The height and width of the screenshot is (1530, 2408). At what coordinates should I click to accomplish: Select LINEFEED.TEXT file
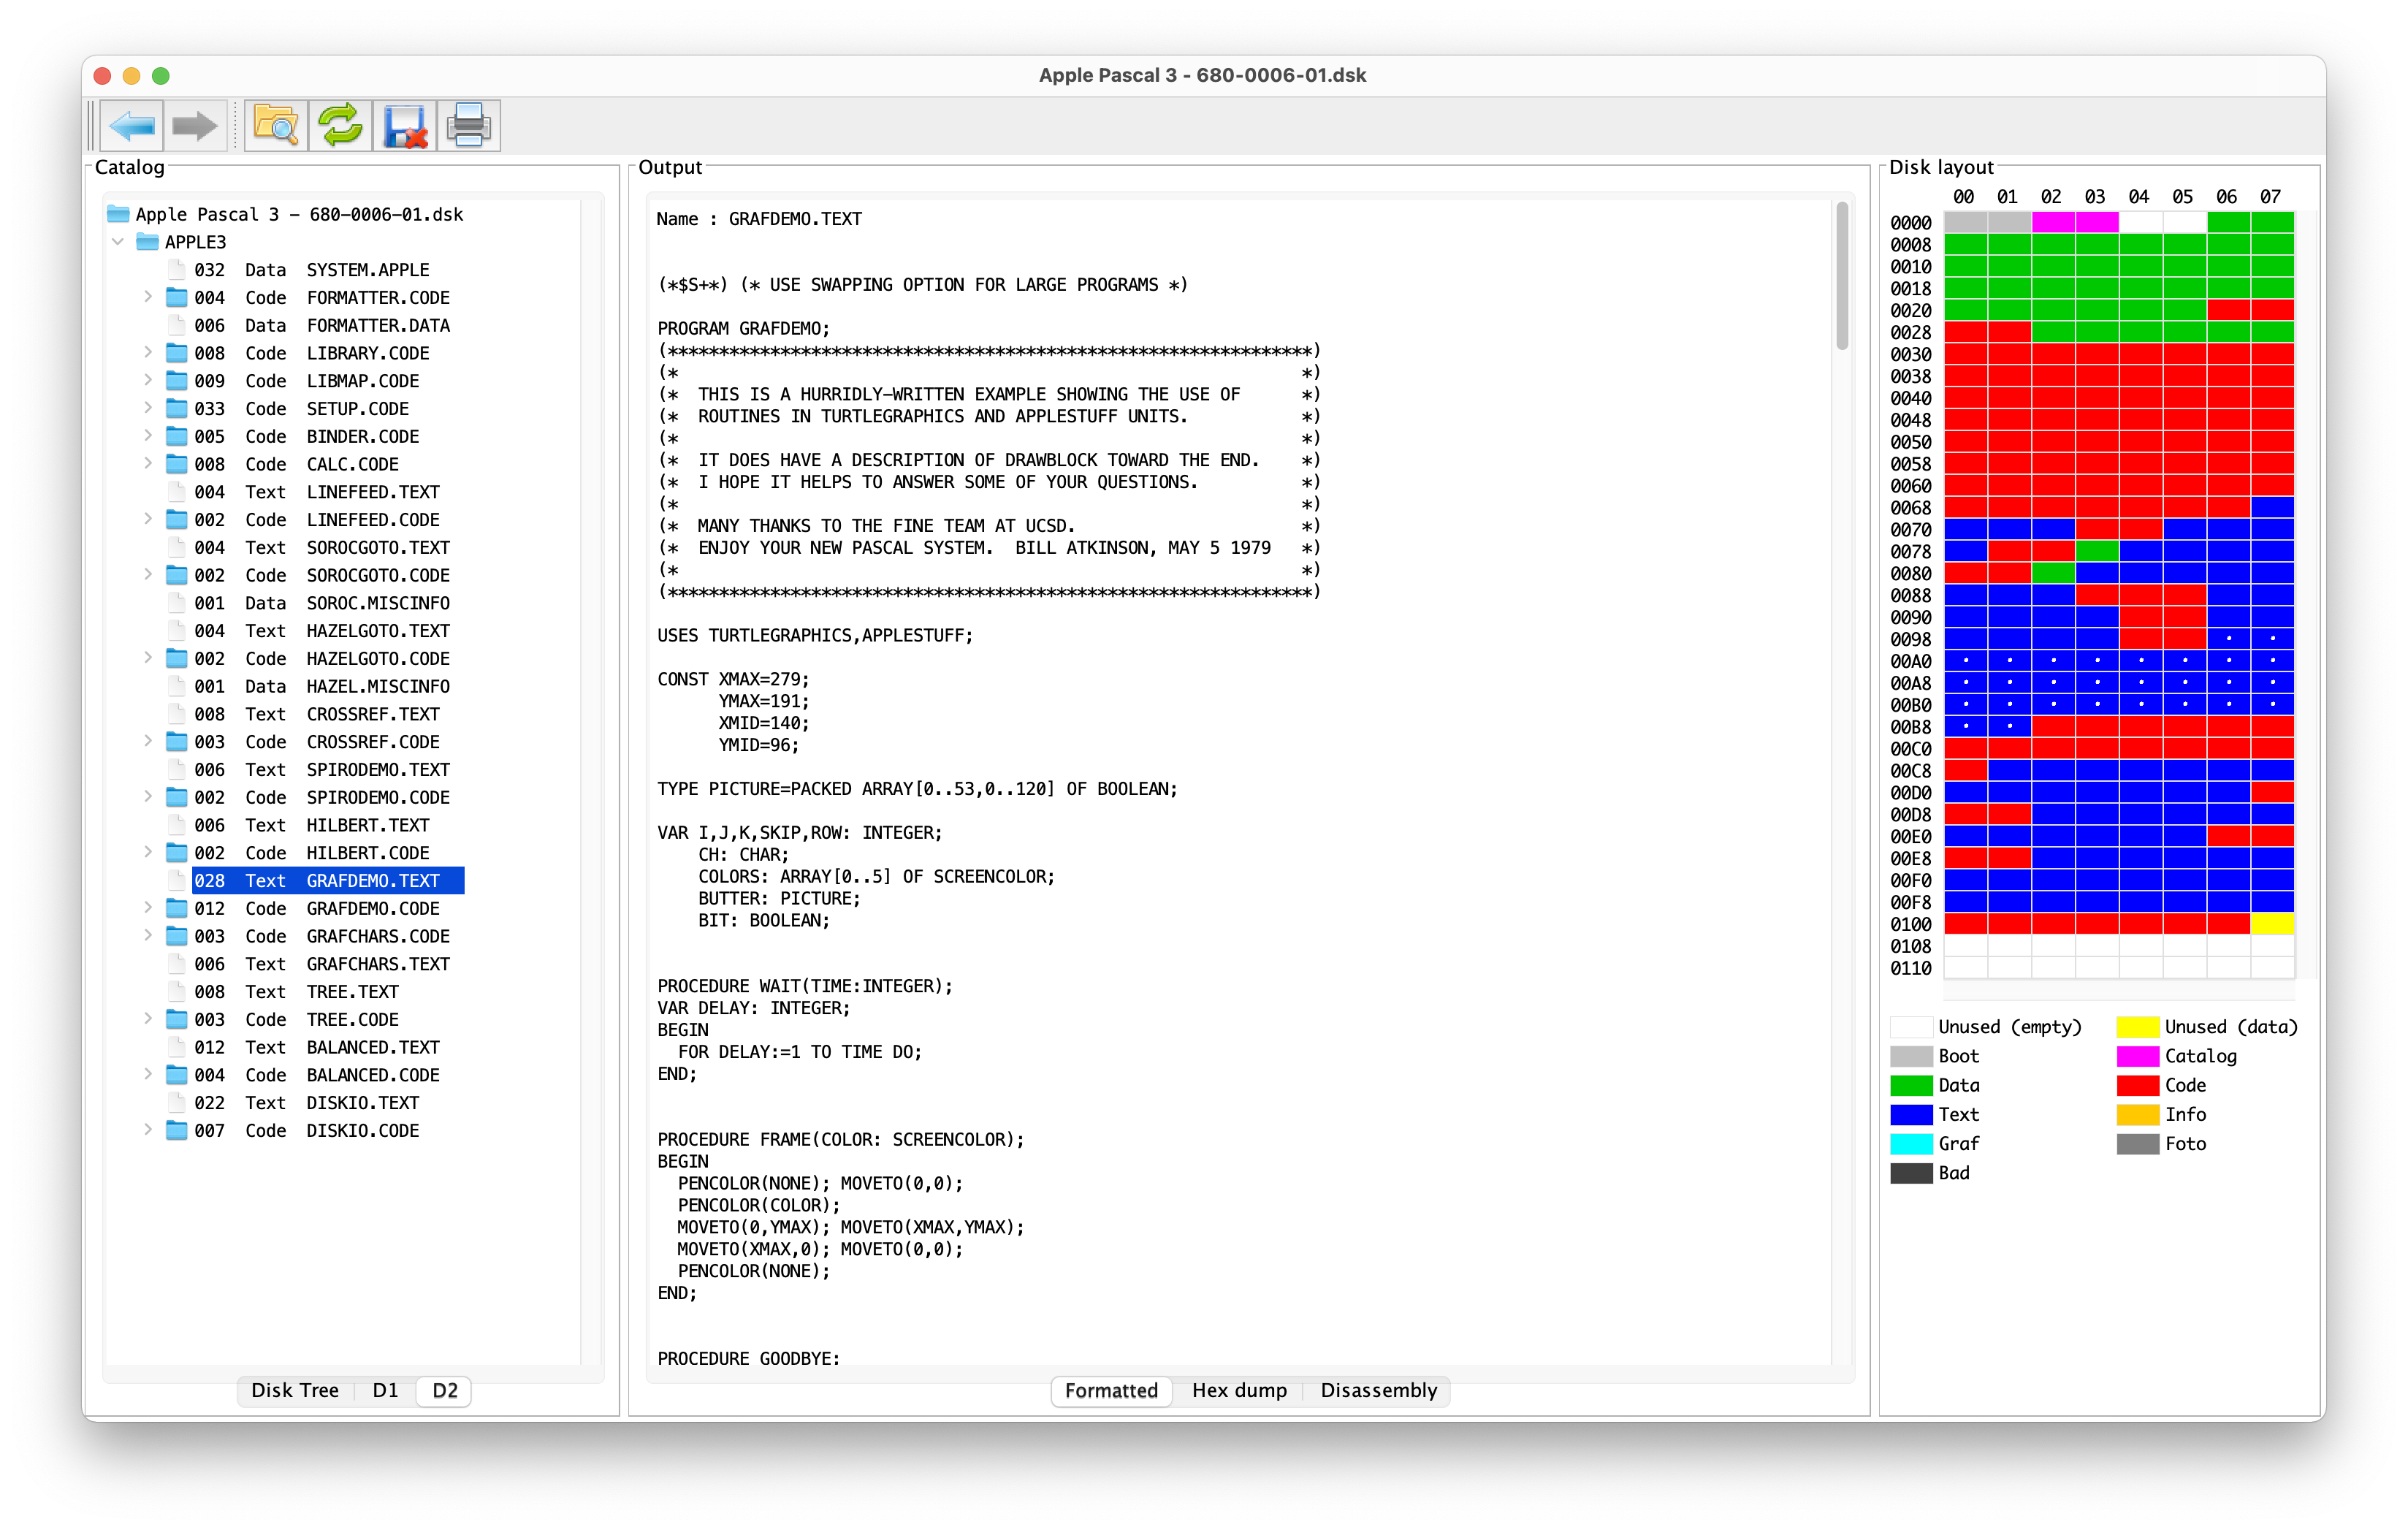tap(316, 492)
